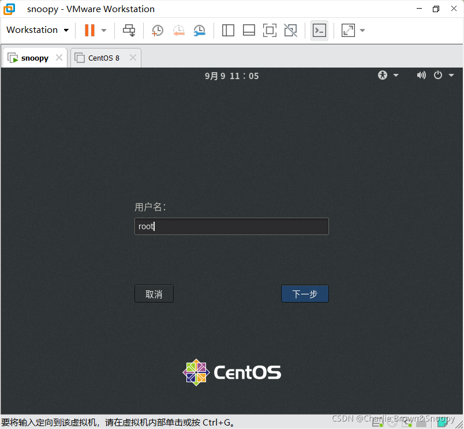
Task: Switch to the snoopy tab
Action: click(x=35, y=58)
